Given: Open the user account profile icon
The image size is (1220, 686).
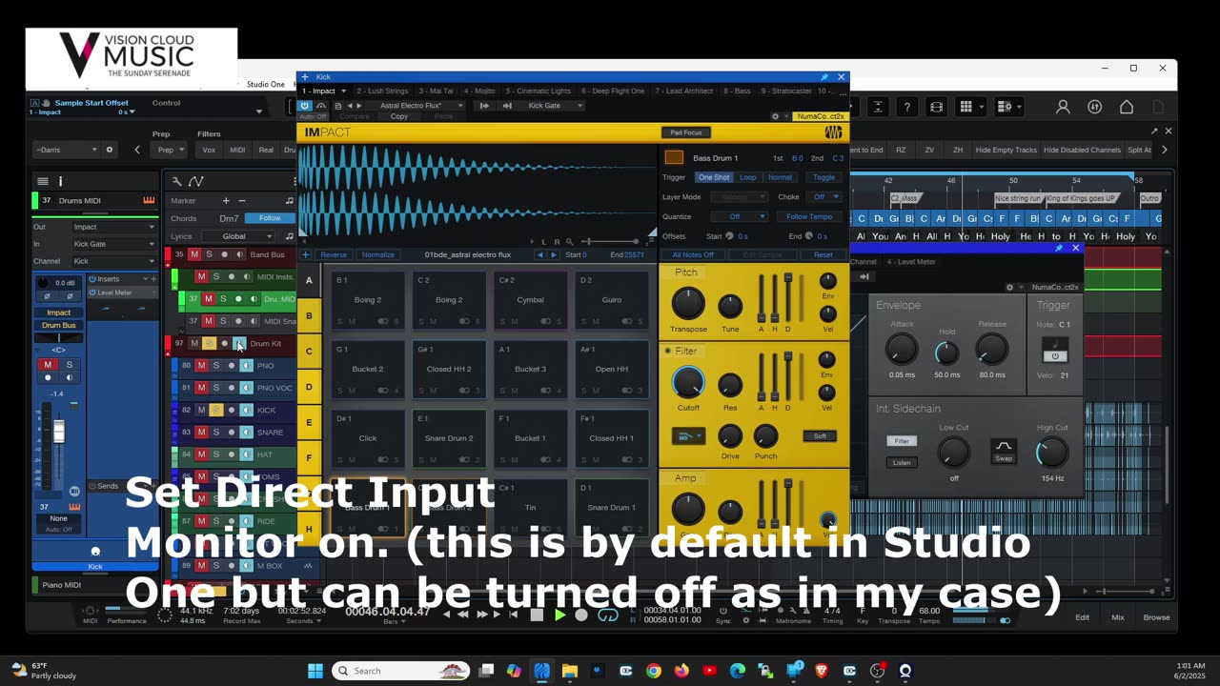Looking at the screenshot, I should point(1063,107).
